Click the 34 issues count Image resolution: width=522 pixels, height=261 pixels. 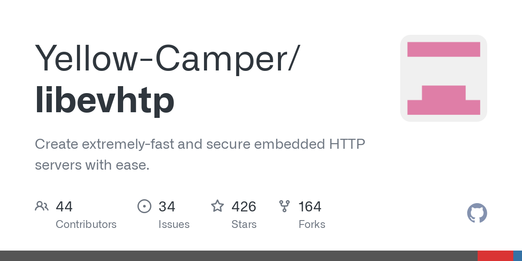[x=167, y=206]
